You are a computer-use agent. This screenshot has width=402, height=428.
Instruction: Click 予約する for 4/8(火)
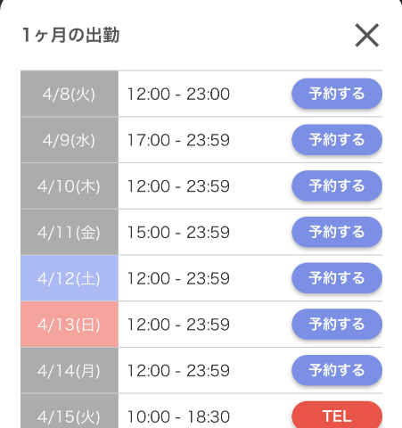coord(337,94)
